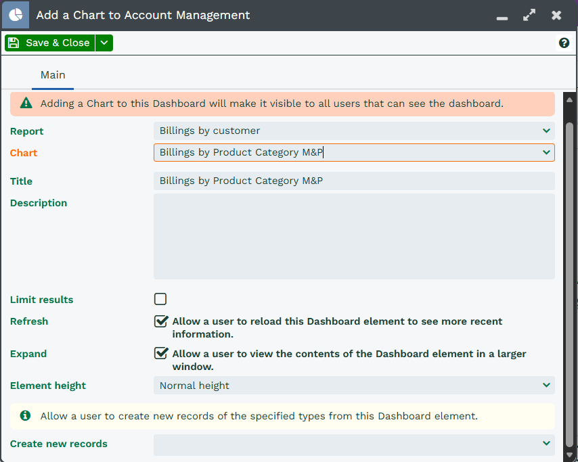This screenshot has width=578, height=462.
Task: Open the Save & Close options arrow
Action: (104, 43)
